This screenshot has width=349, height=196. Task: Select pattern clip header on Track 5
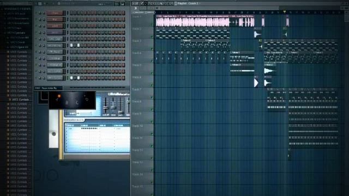click(x=242, y=65)
